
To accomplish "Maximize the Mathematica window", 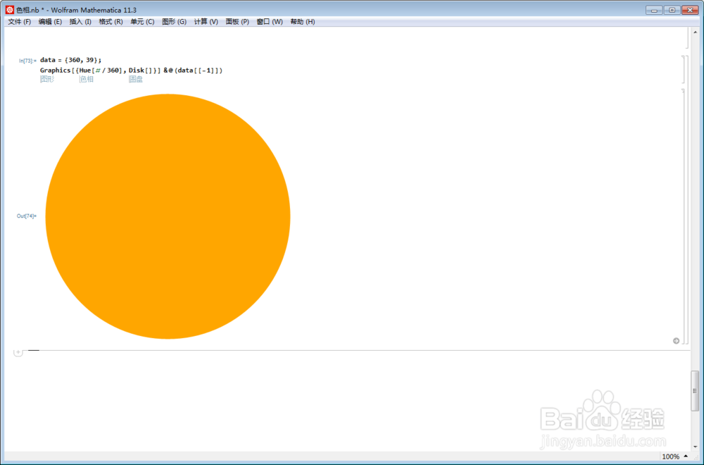I will [x=672, y=10].
